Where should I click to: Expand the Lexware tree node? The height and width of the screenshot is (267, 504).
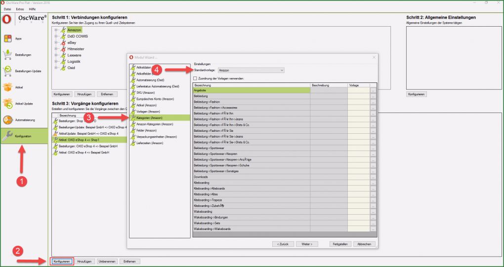[56, 55]
